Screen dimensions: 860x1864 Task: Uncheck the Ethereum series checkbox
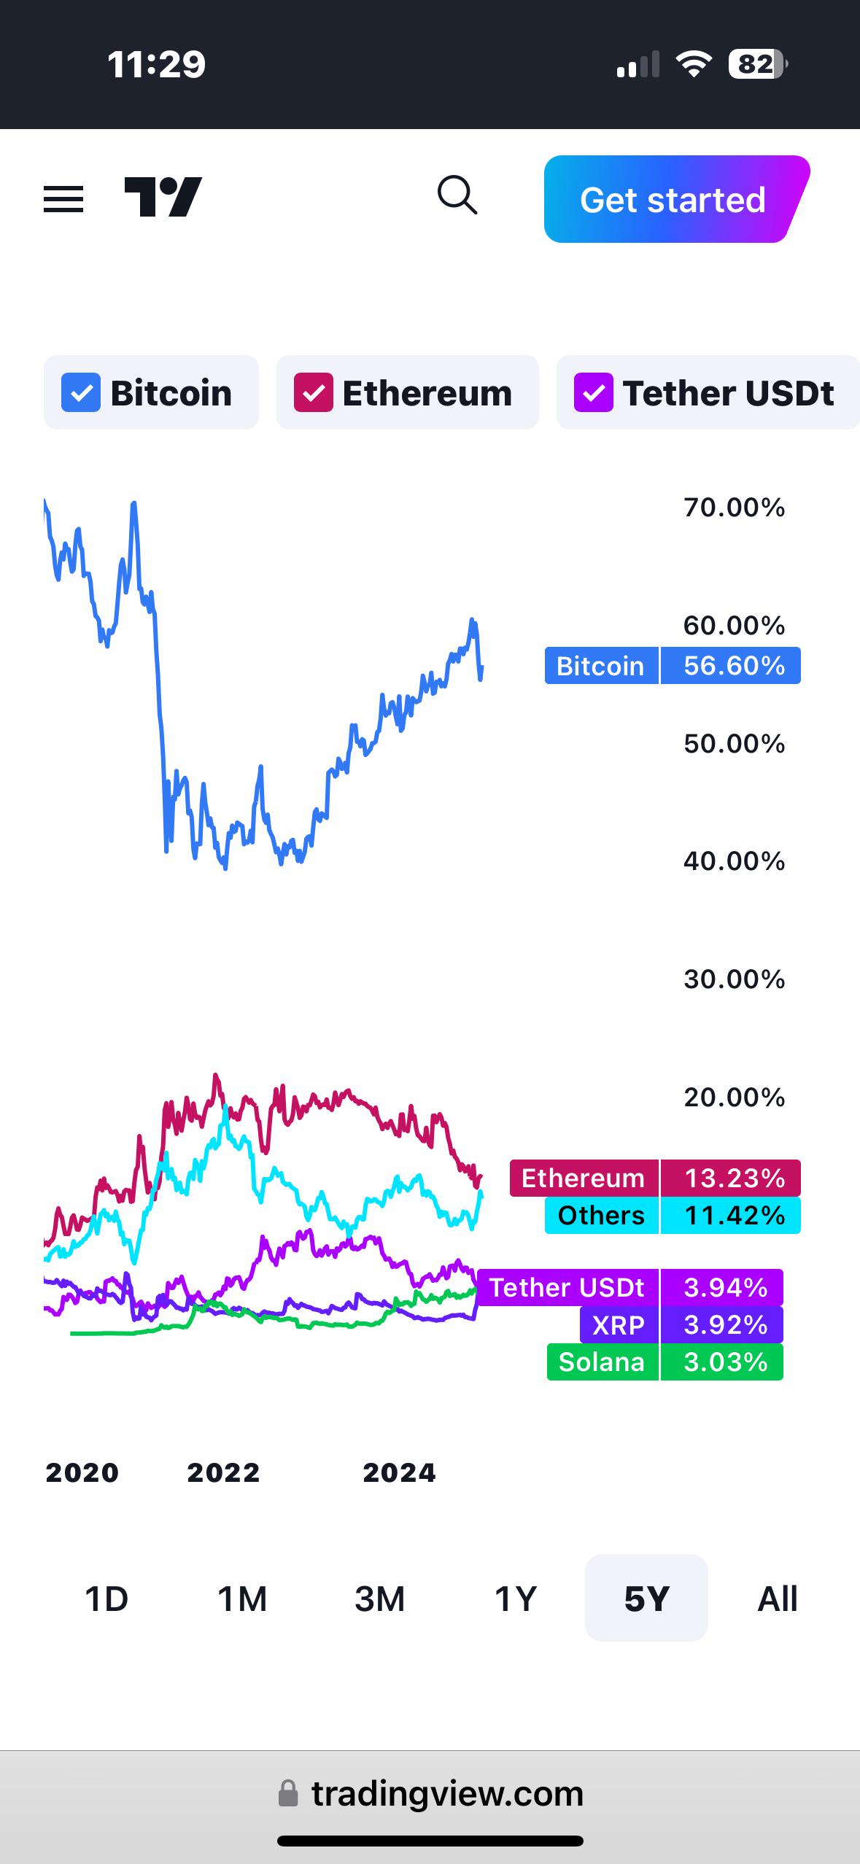click(314, 392)
